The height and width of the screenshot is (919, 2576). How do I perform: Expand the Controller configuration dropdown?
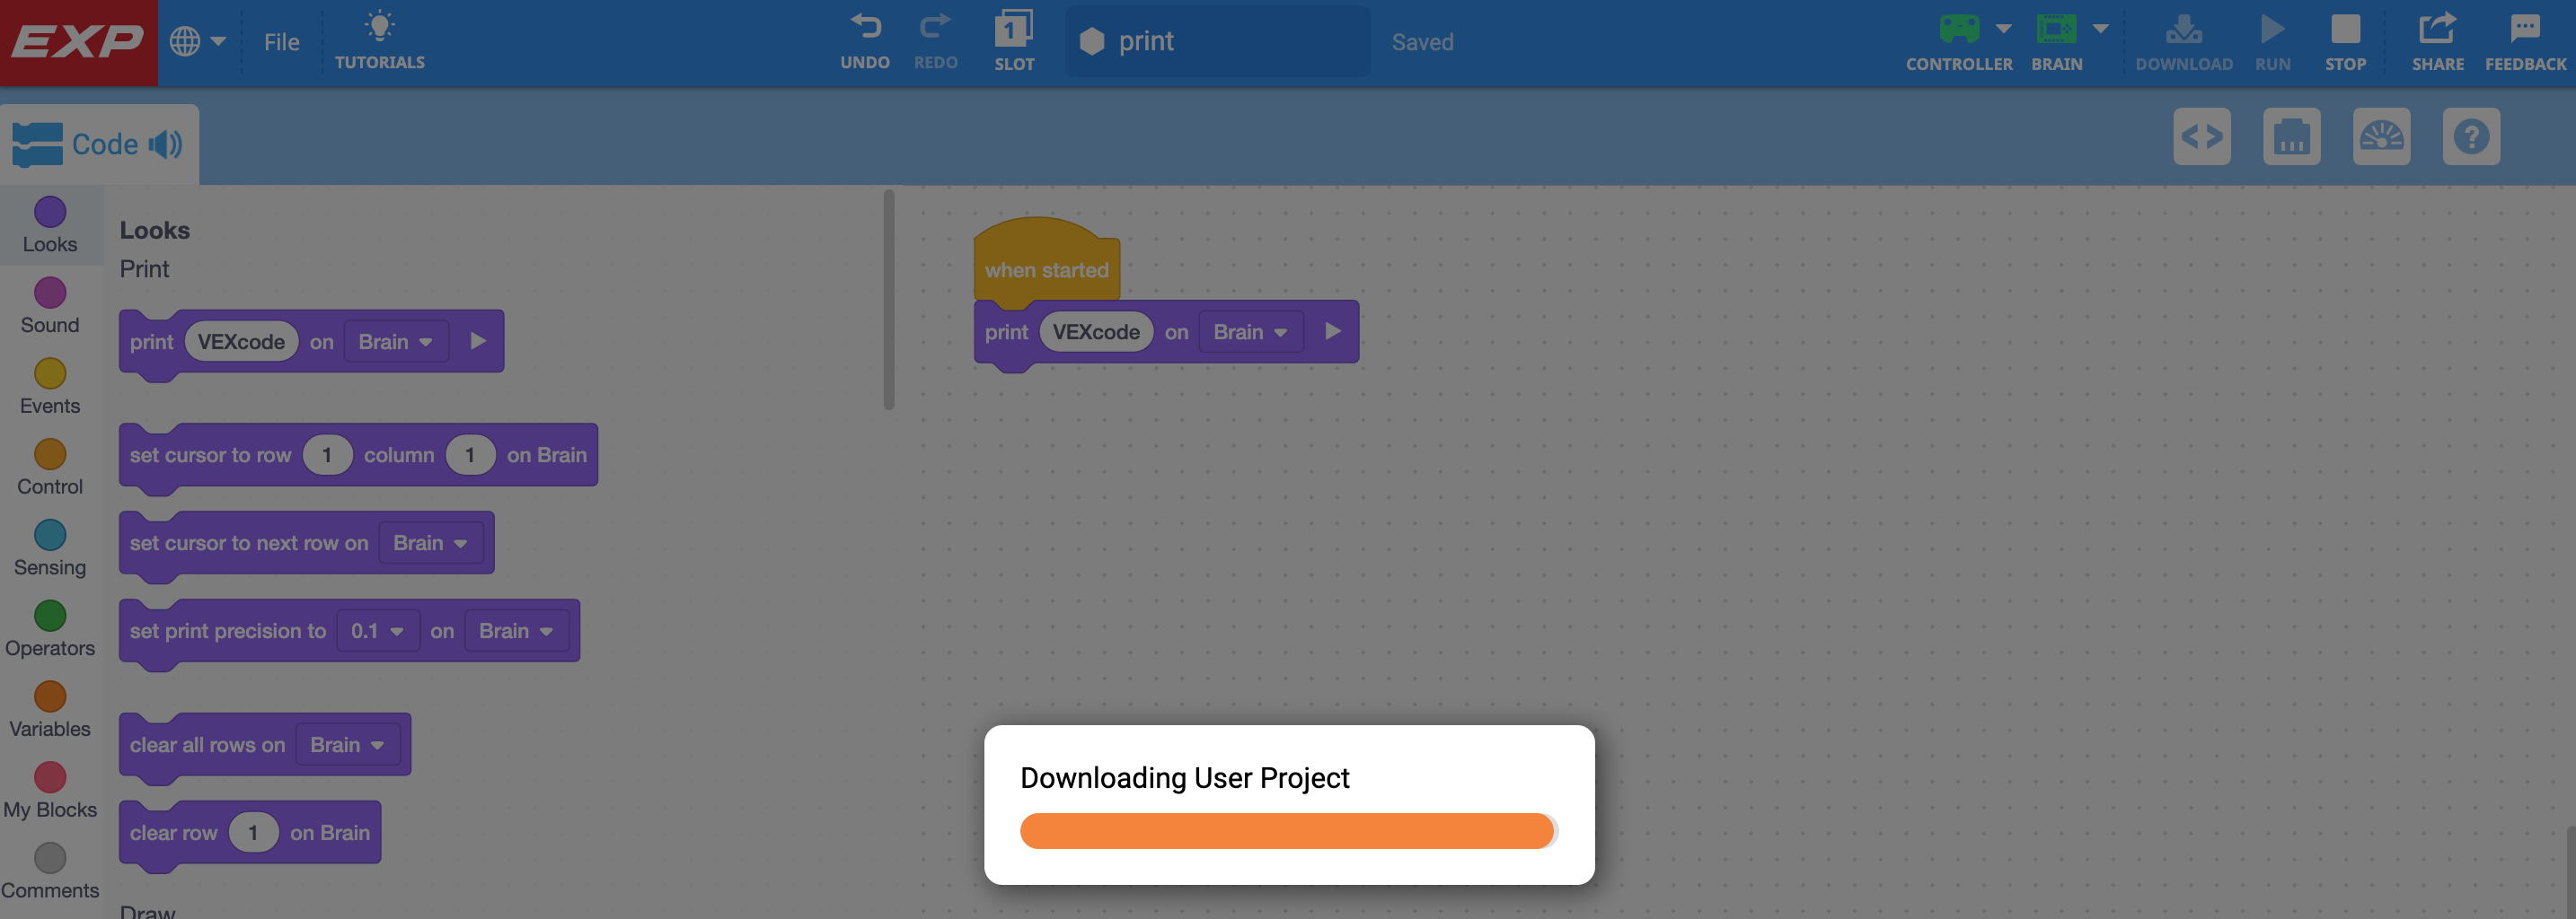[2004, 29]
